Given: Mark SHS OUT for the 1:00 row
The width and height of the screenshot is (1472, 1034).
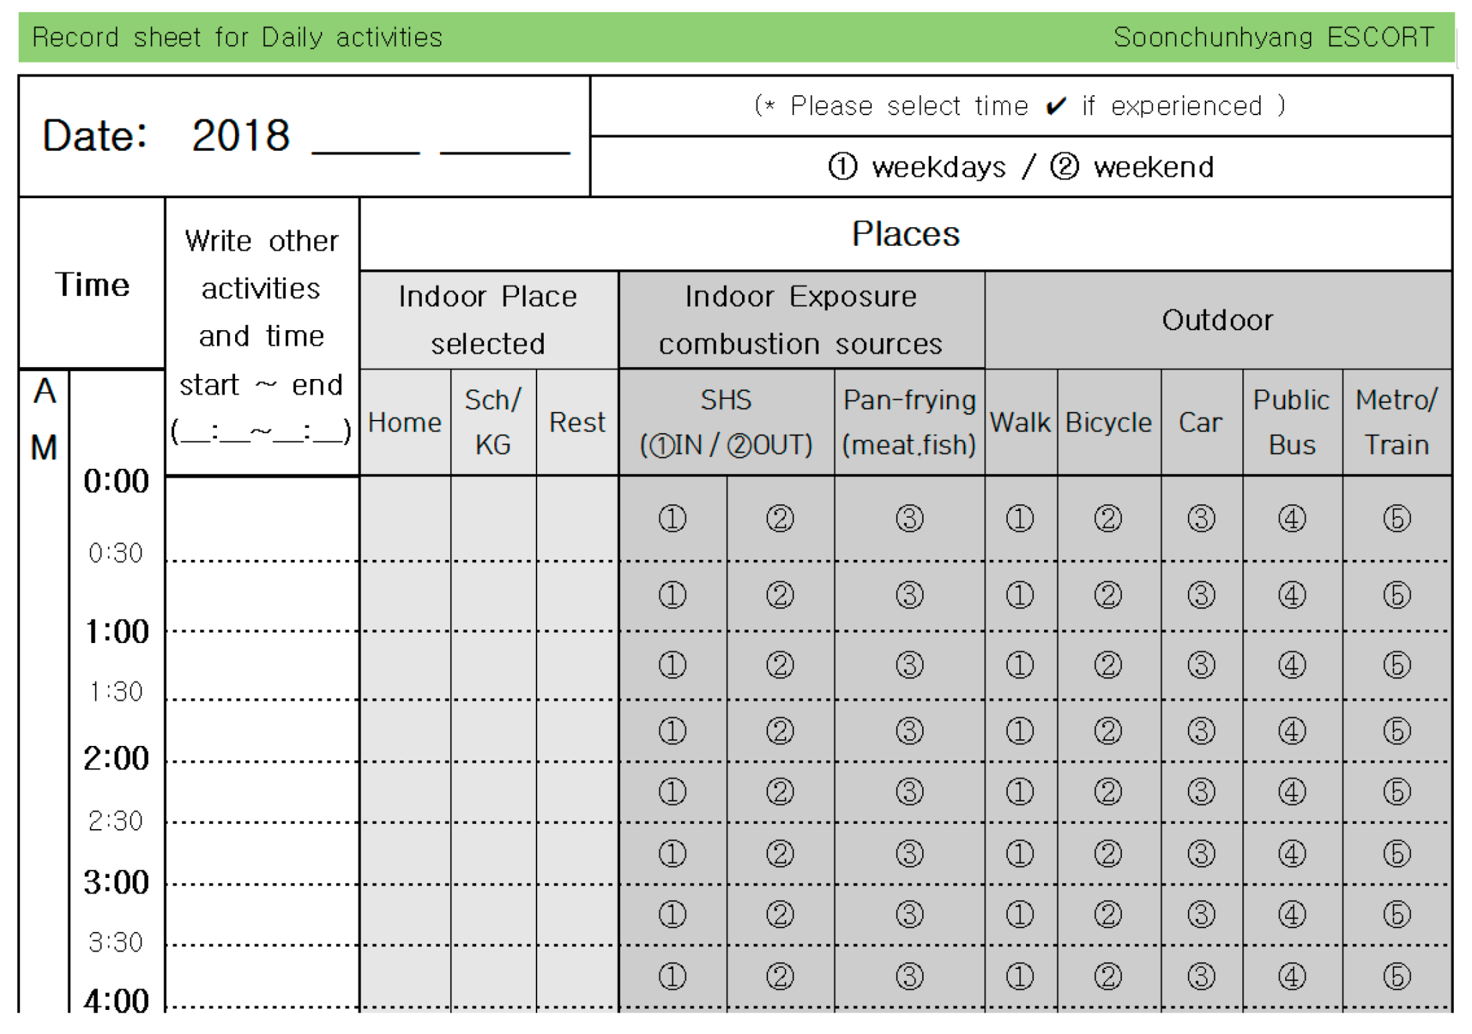Looking at the screenshot, I should 780,665.
